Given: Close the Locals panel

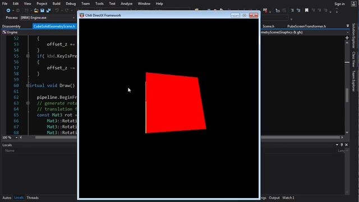Looking at the screenshot, I should pyautogui.click(x=347, y=145).
